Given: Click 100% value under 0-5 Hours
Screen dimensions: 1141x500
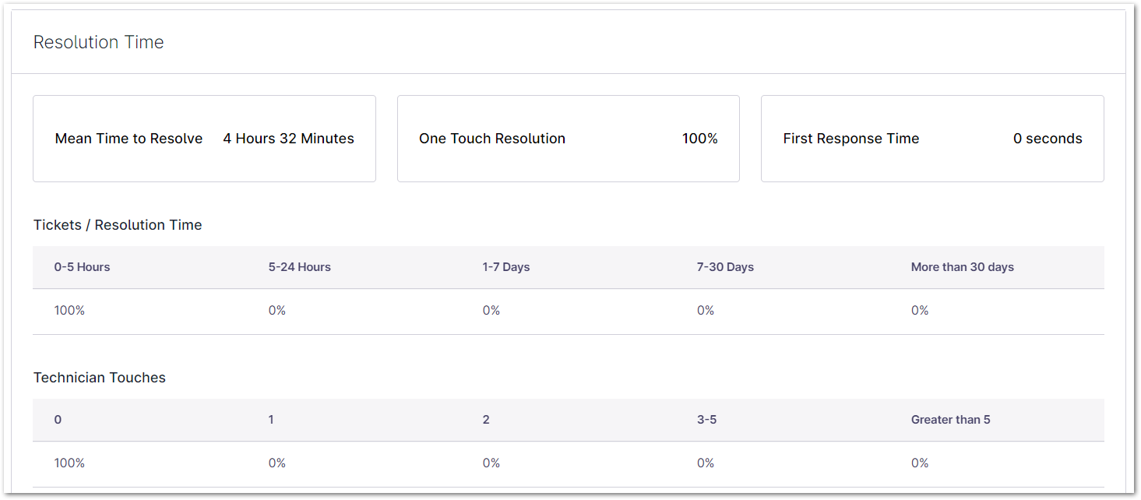Looking at the screenshot, I should [69, 311].
